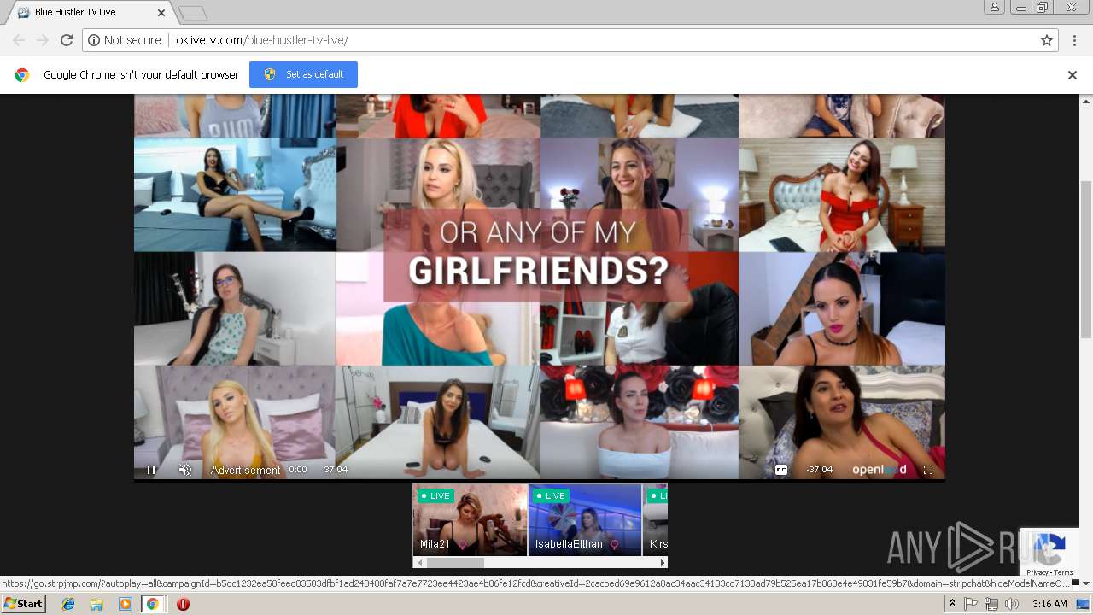The height and width of the screenshot is (615, 1093).
Task: Toggle closed captions CC button
Action: 781,470
